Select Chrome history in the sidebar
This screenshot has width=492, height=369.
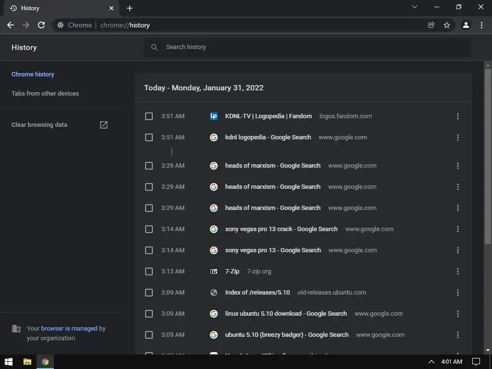point(33,74)
